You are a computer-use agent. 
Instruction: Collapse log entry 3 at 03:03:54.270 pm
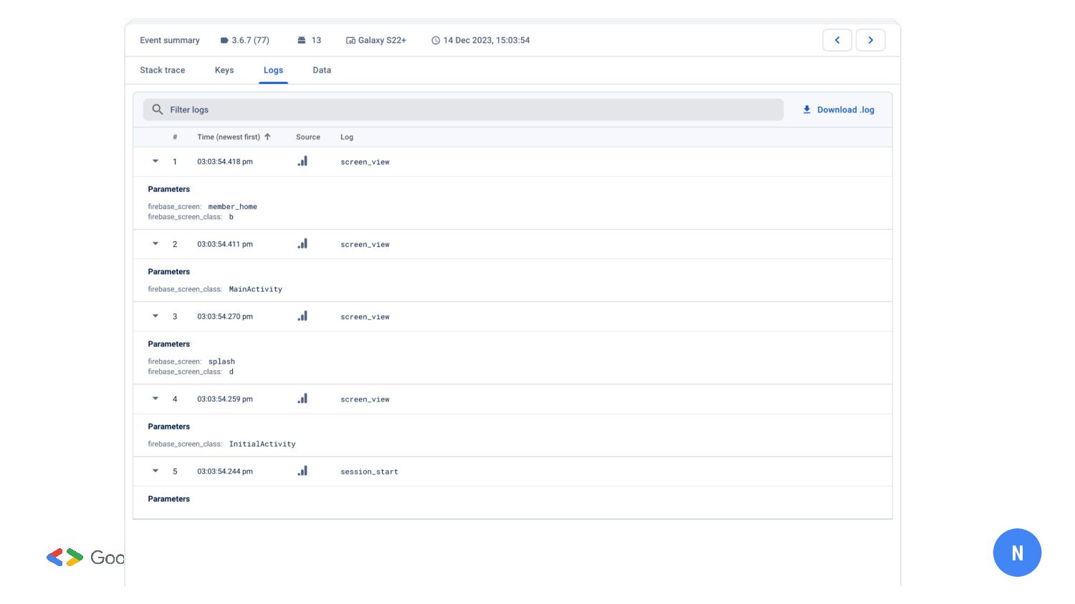click(156, 316)
